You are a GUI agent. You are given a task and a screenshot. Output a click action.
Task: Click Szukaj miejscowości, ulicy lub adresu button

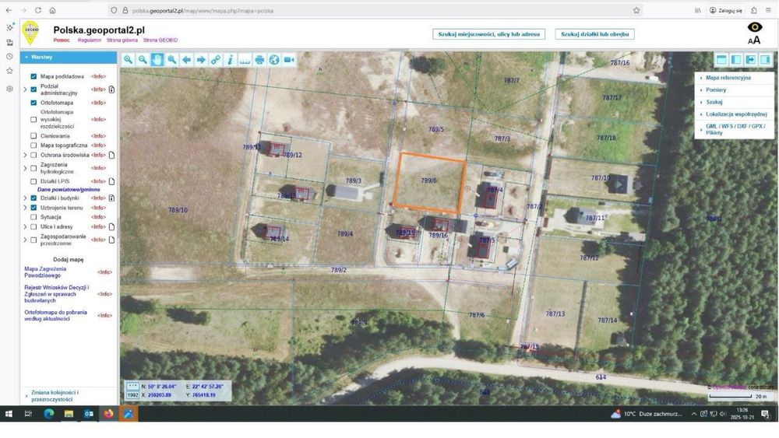tap(489, 34)
